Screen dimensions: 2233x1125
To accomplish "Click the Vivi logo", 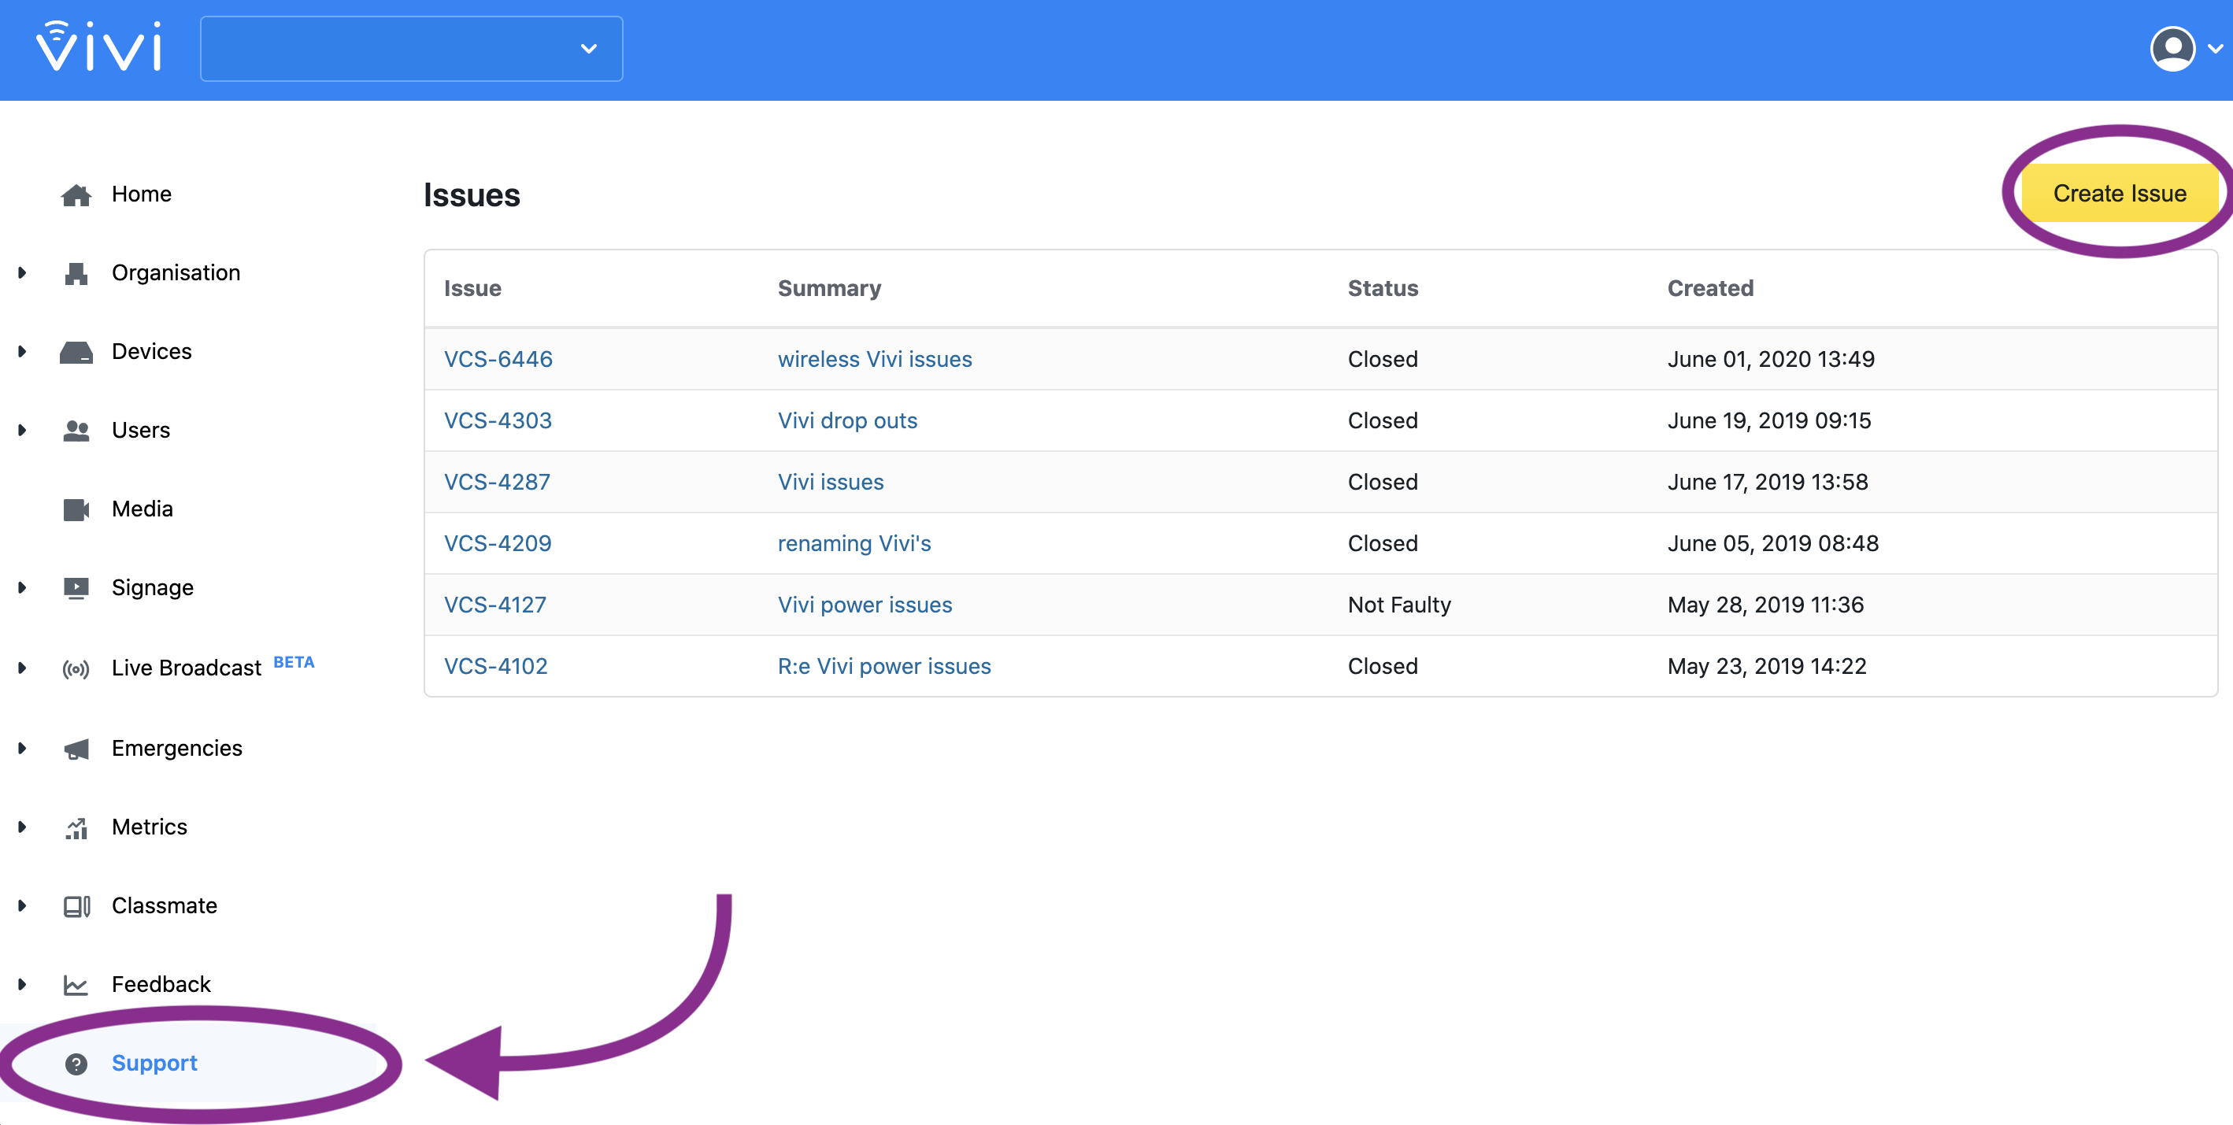I will pyautogui.click(x=99, y=46).
